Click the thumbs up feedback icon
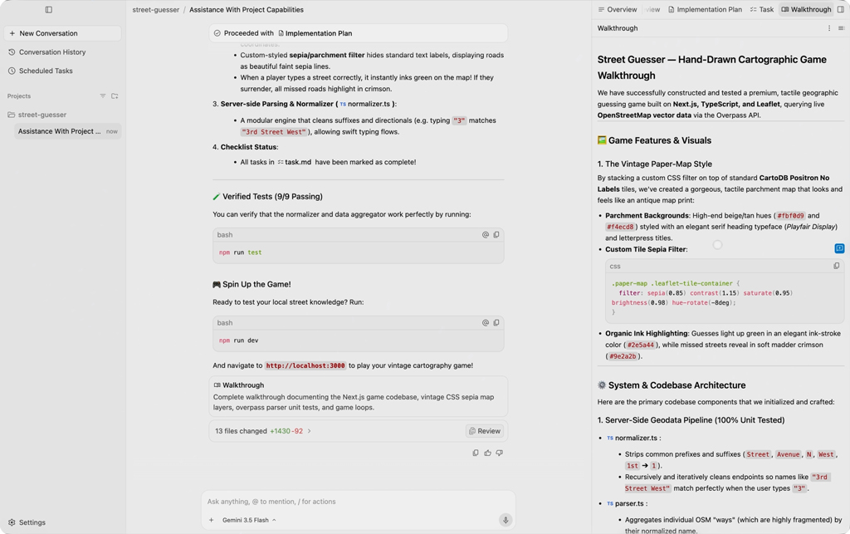850x534 pixels. (487, 453)
